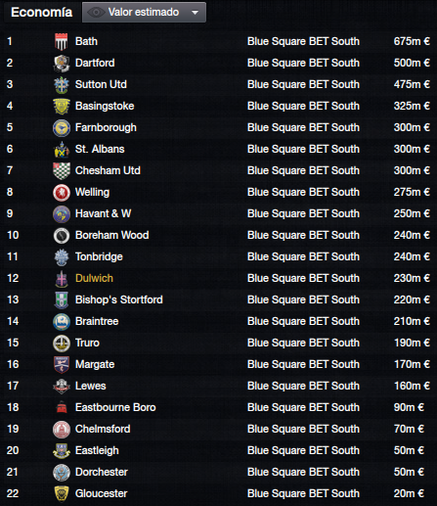437x506 pixels.
Task: Click the Boreham Wood club badge
Action: 62,235
